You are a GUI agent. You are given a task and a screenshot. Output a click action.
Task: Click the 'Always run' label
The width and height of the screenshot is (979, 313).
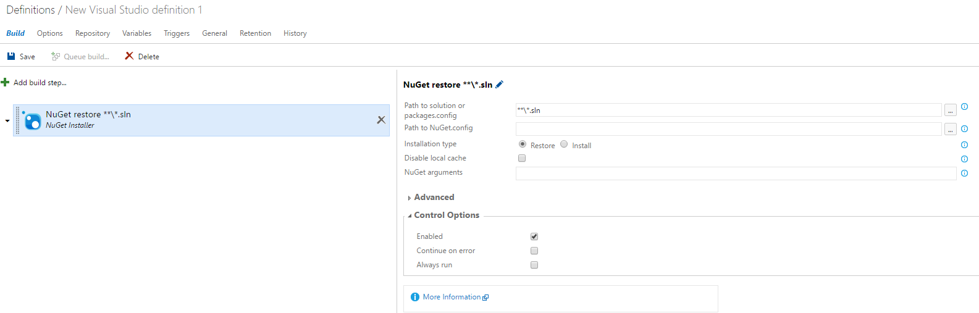434,265
